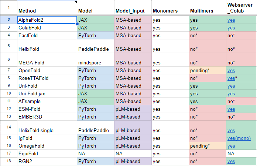
Task: Select the AlphaFold2 cell
Action: click(47, 20)
